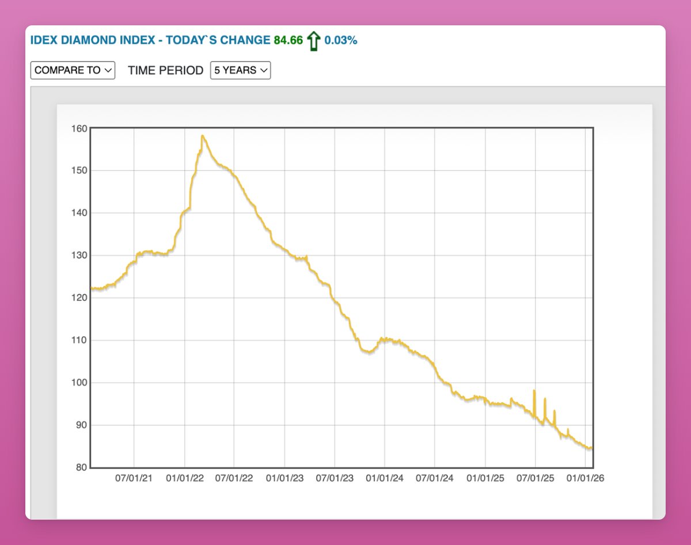
Task: Click the 160 y-axis label
Action: click(x=79, y=128)
